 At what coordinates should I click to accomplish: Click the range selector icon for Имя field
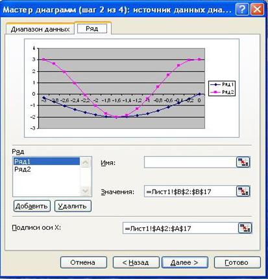pos(243,162)
